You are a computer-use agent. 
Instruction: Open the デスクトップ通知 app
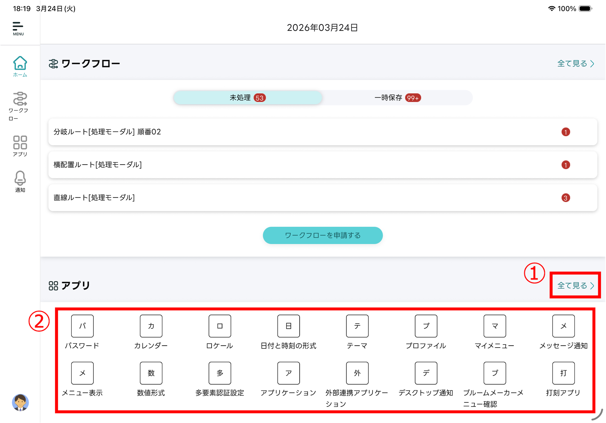coord(426,373)
